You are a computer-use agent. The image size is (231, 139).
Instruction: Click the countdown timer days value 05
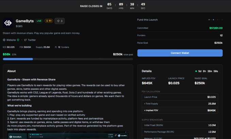coord(109,4)
